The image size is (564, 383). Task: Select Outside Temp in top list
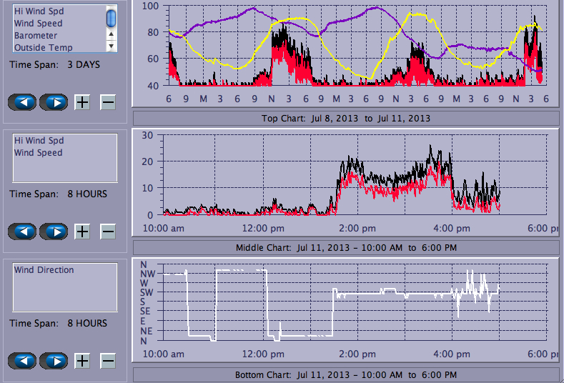pyautogui.click(x=43, y=48)
